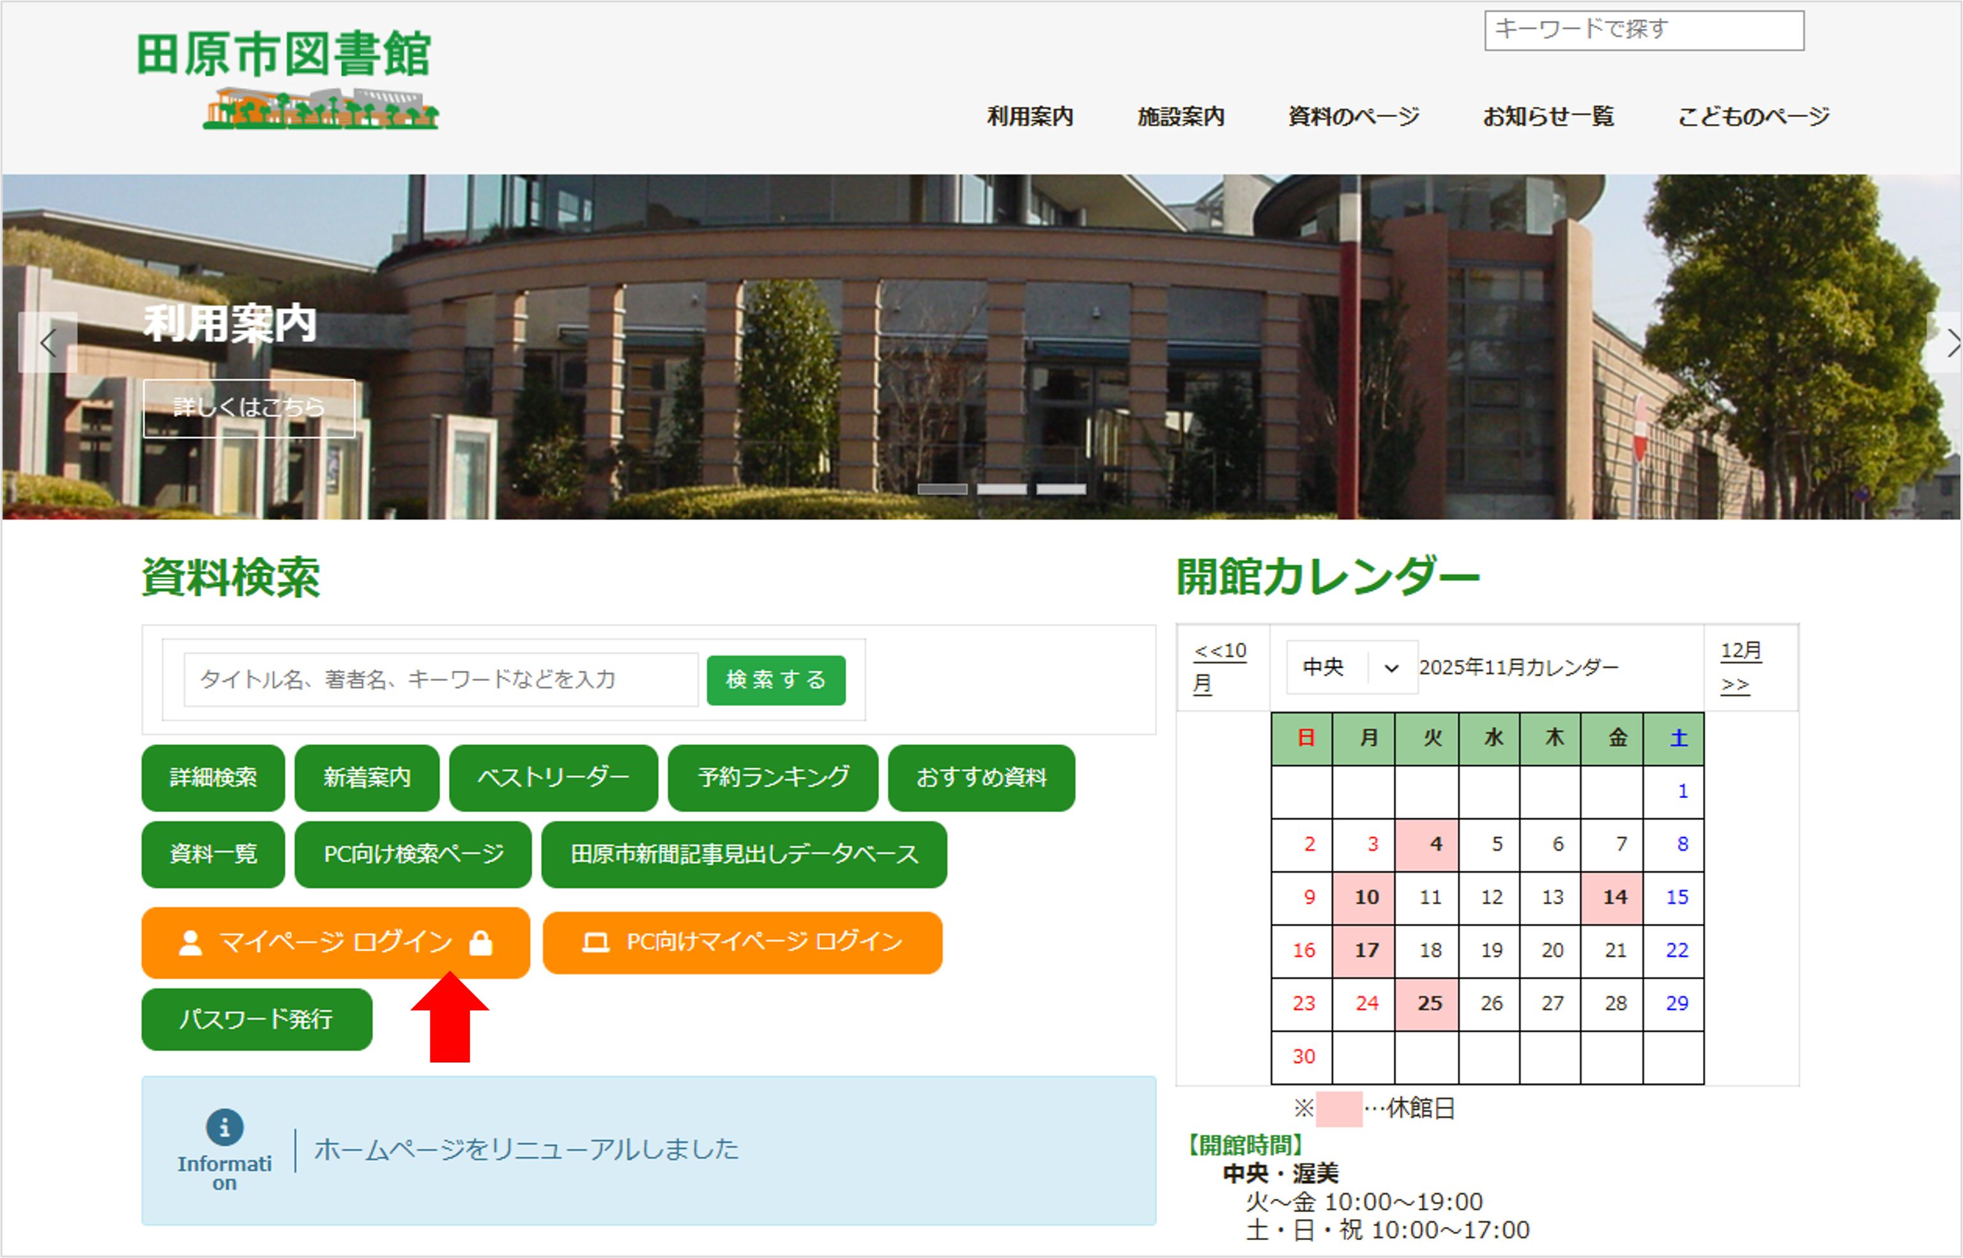
Task: Click the left carousel arrow
Action: pos(47,343)
